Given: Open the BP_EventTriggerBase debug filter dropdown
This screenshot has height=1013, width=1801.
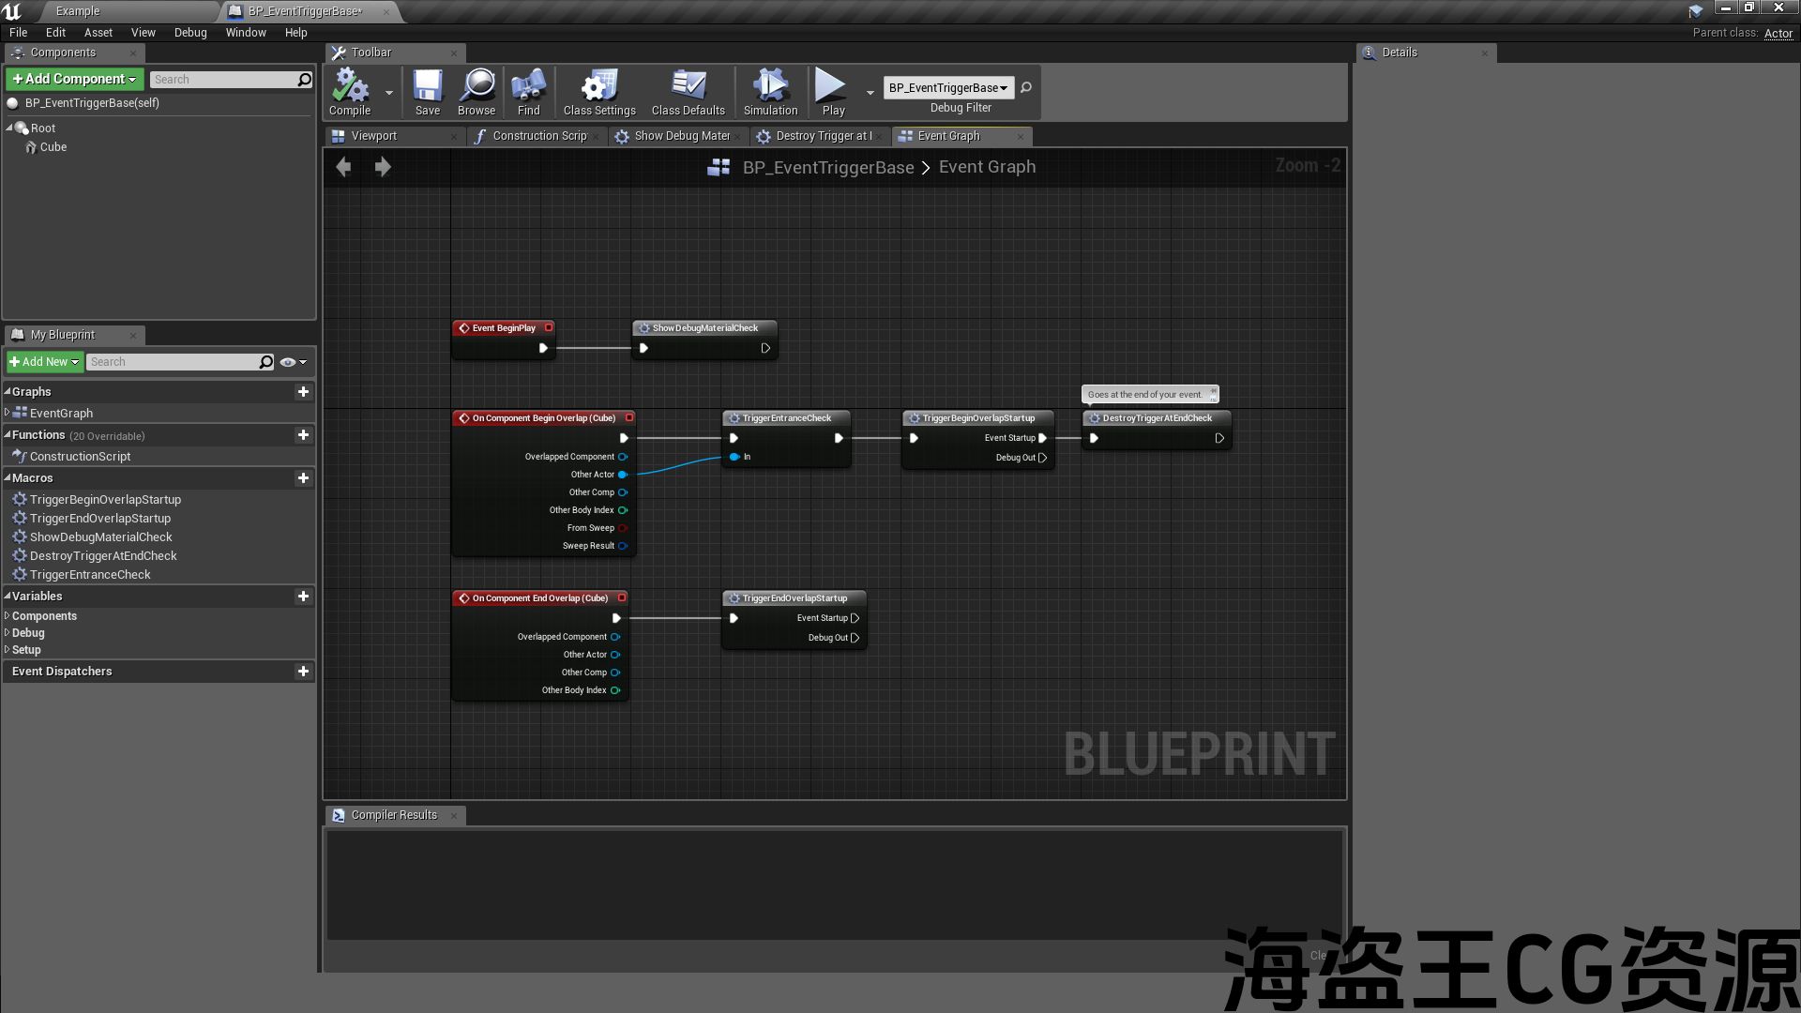Looking at the screenshot, I should coord(947,87).
